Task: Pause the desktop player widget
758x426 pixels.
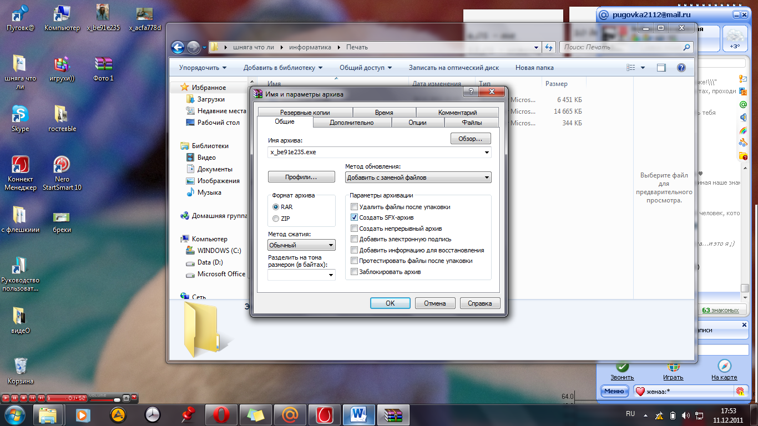Action: pos(15,398)
